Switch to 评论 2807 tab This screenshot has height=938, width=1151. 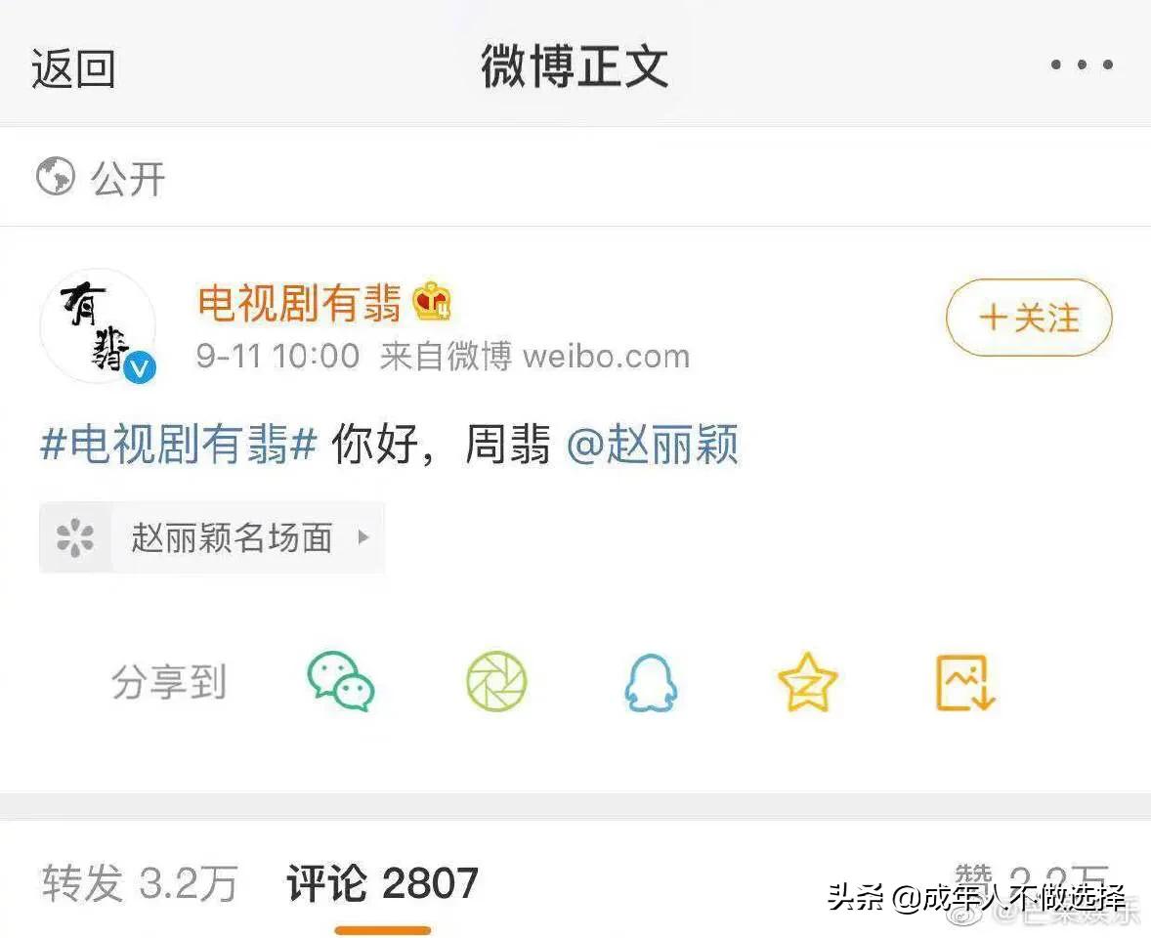pyautogui.click(x=382, y=882)
